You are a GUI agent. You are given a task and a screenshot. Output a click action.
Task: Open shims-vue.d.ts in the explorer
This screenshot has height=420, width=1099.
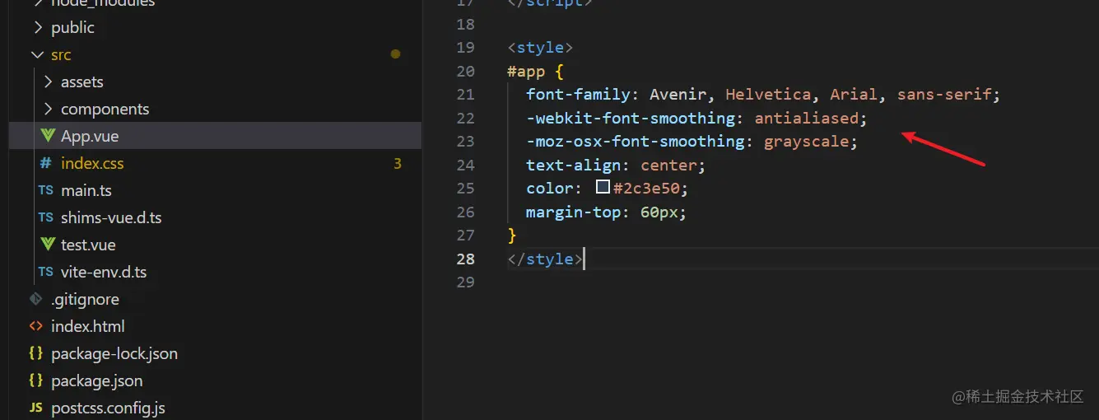click(111, 217)
